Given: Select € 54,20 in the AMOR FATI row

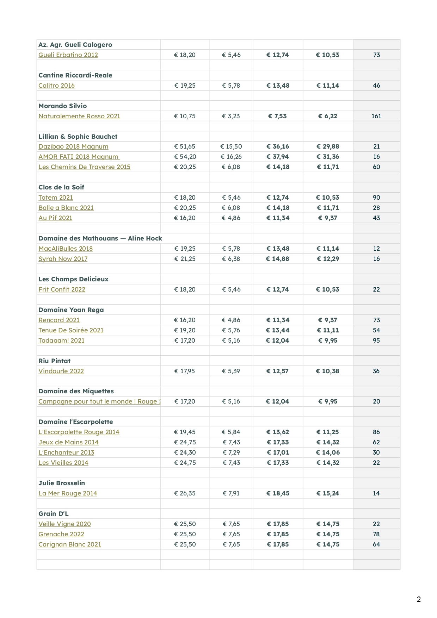Looking at the screenshot, I should pyautogui.click(x=185, y=157).
